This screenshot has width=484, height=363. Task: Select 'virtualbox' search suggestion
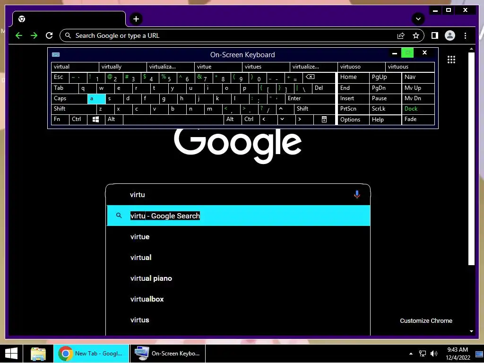[x=238, y=299]
